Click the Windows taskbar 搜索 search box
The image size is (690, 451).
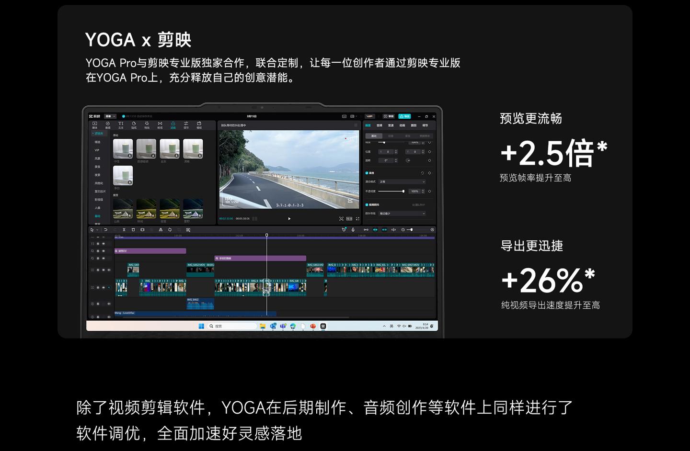(232, 326)
